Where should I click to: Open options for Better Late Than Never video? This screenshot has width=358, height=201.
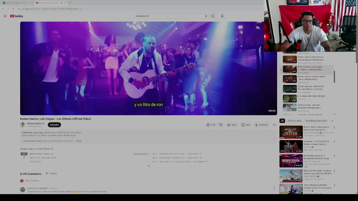click(x=334, y=128)
